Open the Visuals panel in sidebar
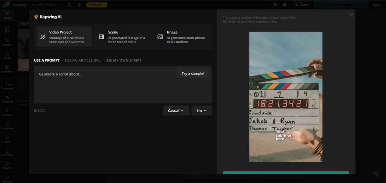 tap(7, 42)
